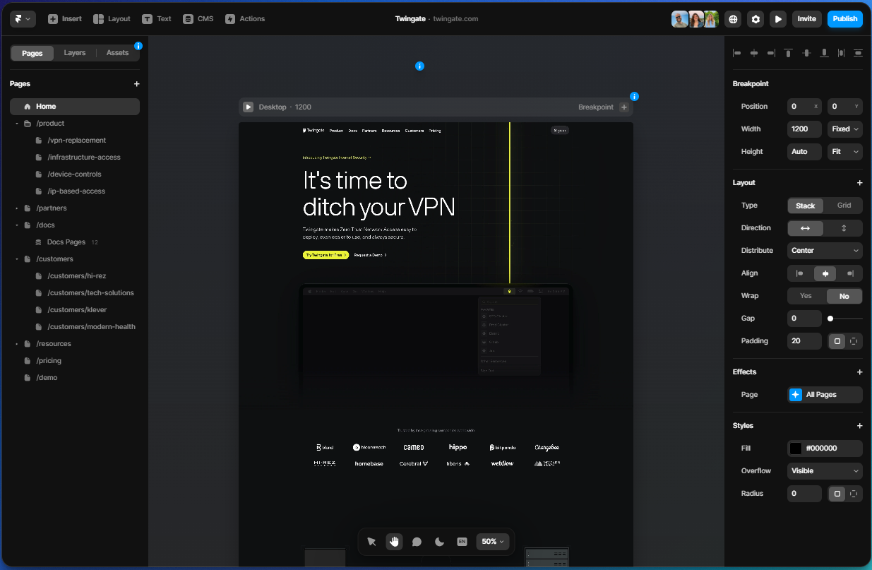
Task: Open the Actions panel
Action: click(245, 18)
